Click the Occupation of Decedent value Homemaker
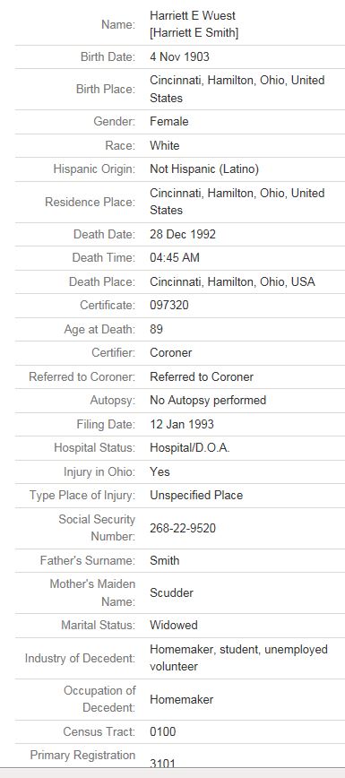This screenshot has height=778, width=345. (x=182, y=700)
